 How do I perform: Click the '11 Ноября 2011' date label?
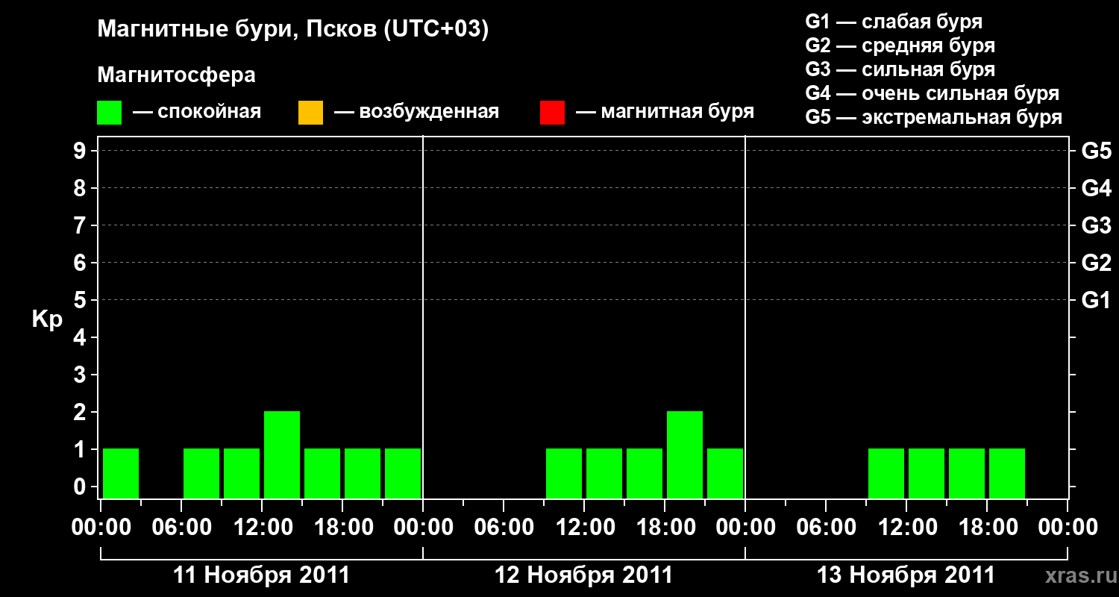pyautogui.click(x=262, y=575)
